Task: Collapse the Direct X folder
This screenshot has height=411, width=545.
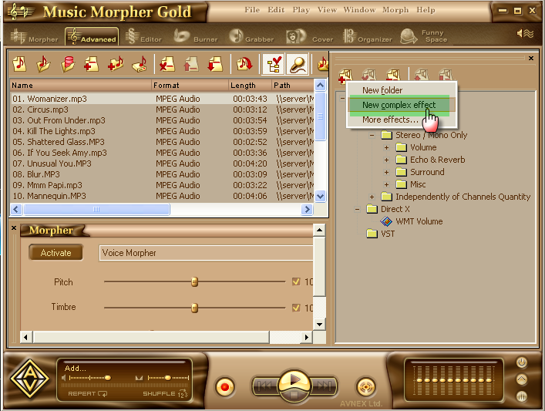Action: (357, 209)
